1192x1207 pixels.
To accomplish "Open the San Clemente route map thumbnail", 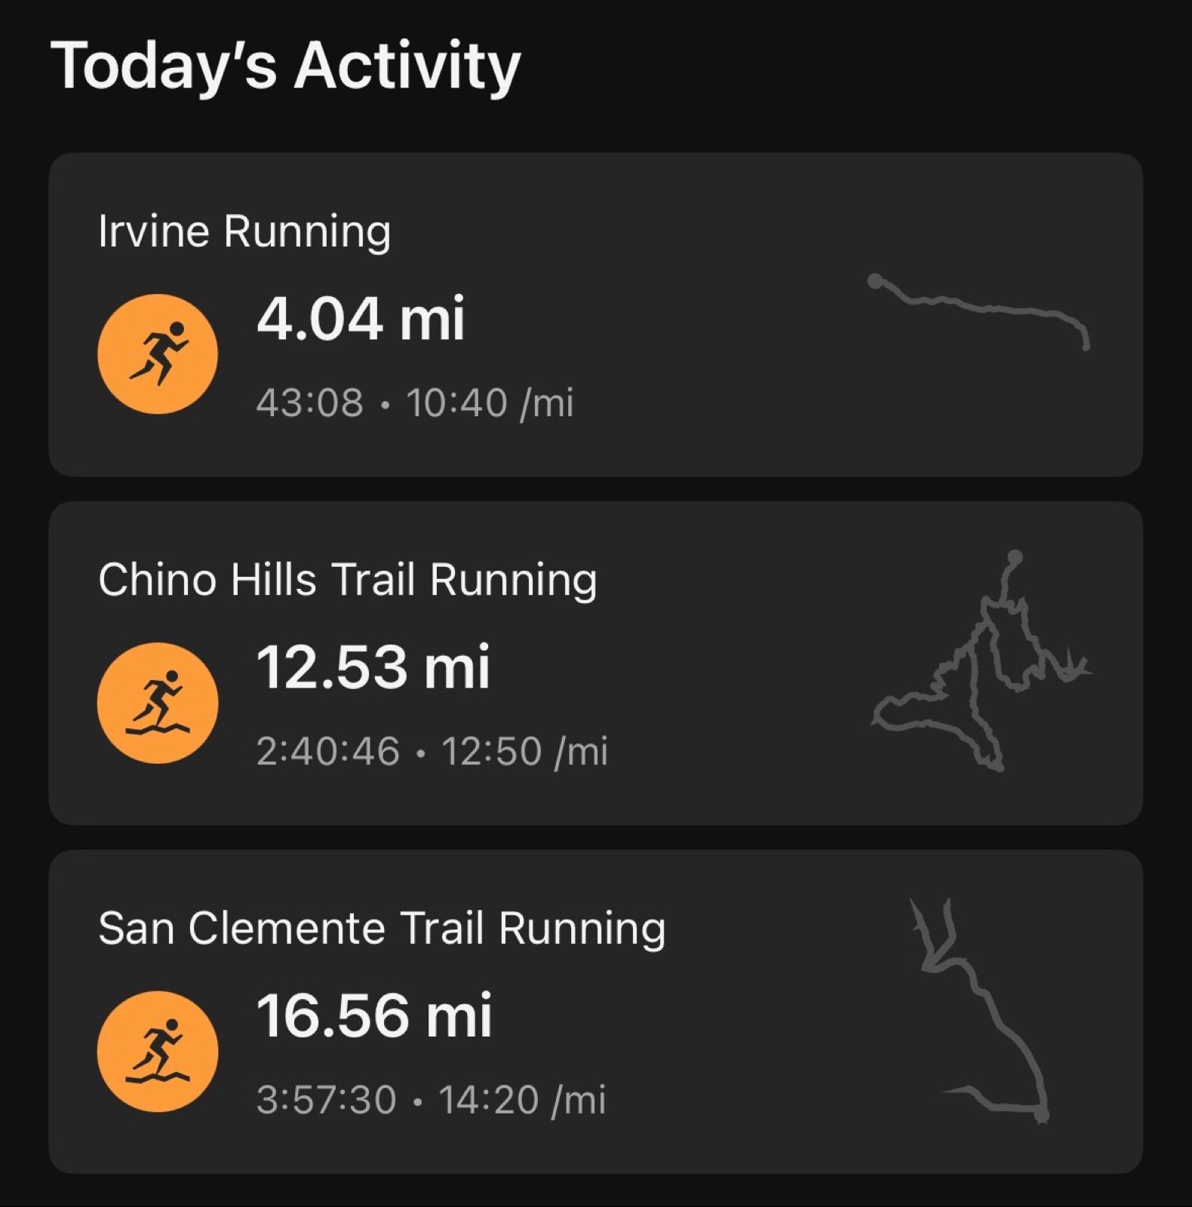I will pos(981,1010).
